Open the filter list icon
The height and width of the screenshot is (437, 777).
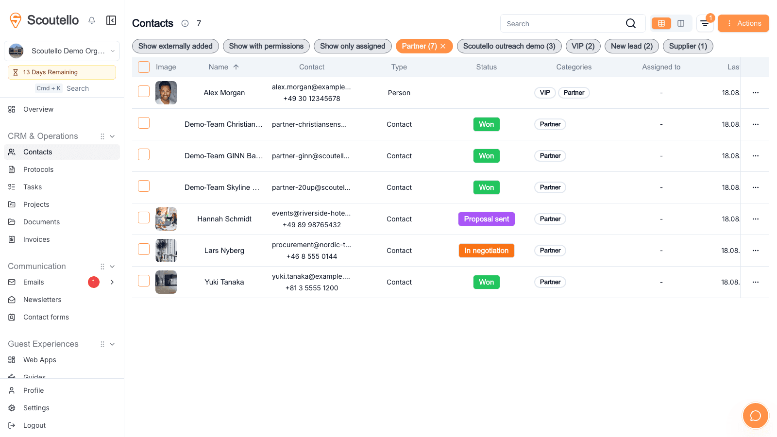(x=705, y=23)
